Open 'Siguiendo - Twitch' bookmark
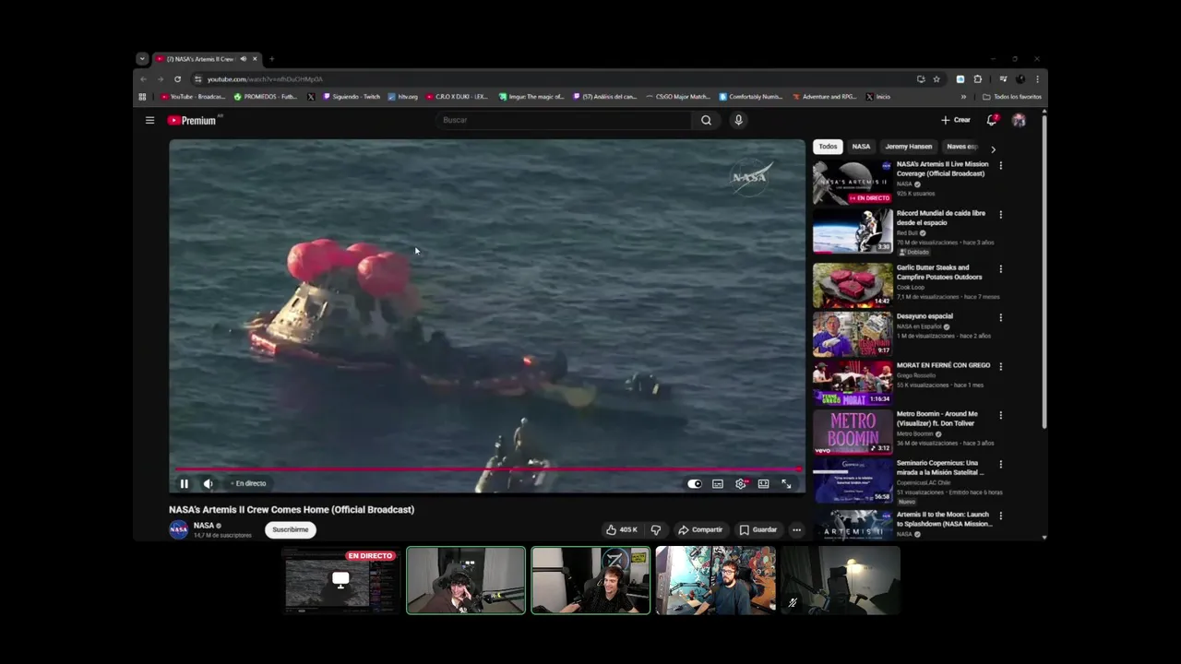This screenshot has width=1181, height=664. click(x=352, y=97)
